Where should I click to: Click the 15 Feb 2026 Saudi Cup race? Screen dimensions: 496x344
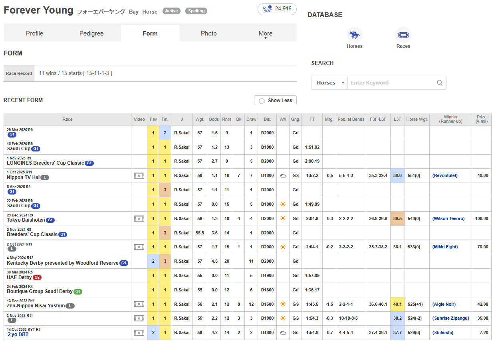19,149
